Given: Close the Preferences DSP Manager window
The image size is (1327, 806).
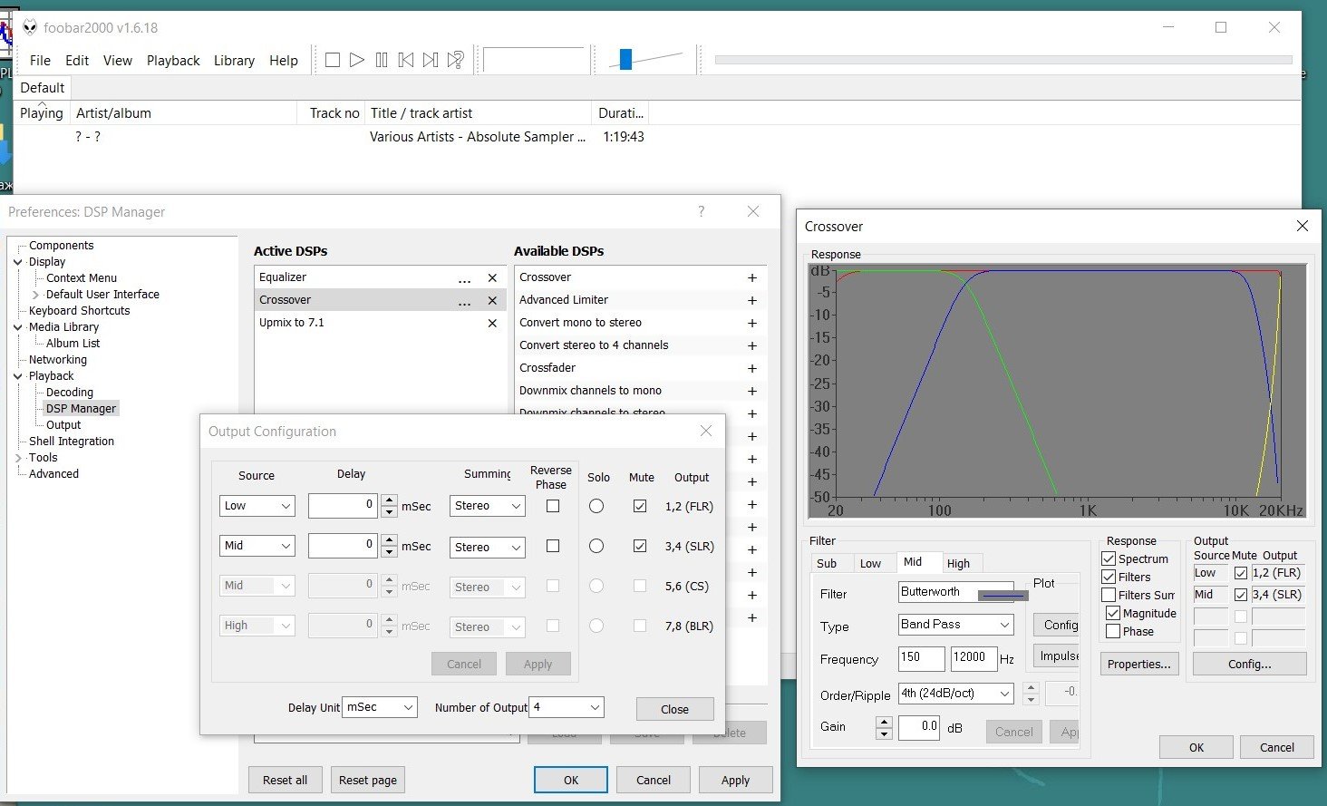Looking at the screenshot, I should (x=753, y=211).
